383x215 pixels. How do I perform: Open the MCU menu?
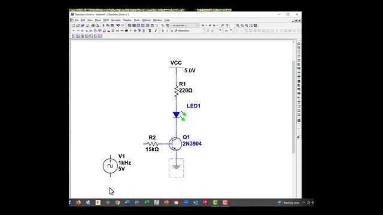point(106,20)
